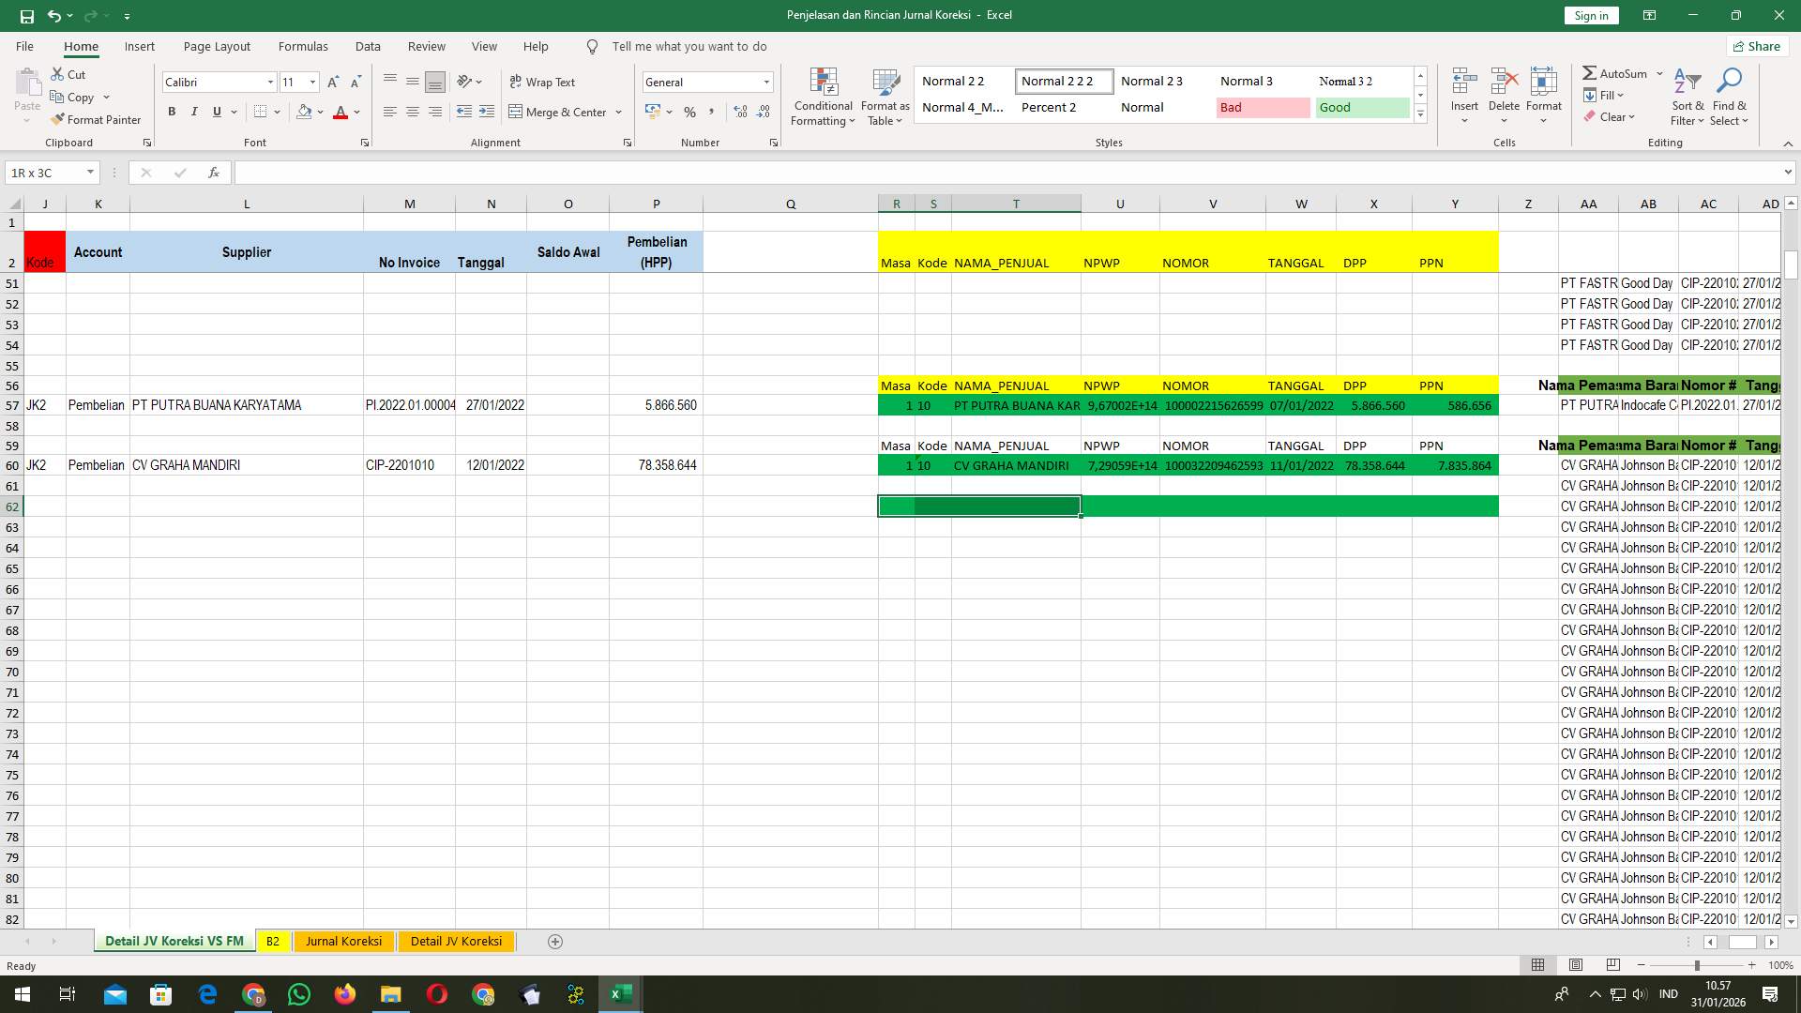Select Center alignment
Screen dimensions: 1801x1013
(x=413, y=112)
